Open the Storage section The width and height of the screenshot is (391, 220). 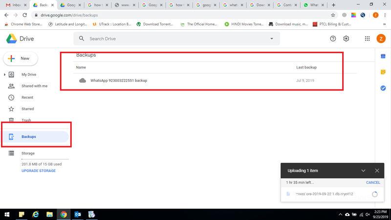(x=28, y=153)
